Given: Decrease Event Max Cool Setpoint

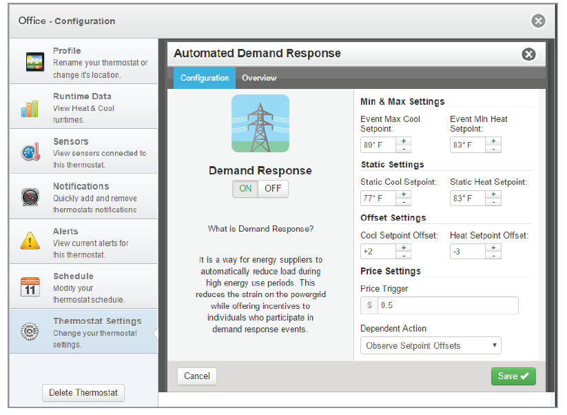Looking at the screenshot, I should click(x=404, y=149).
